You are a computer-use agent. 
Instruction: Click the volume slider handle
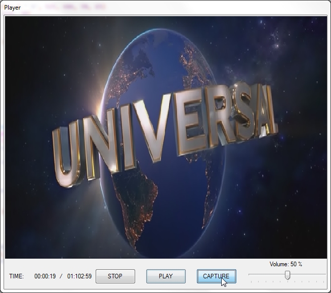tap(287, 275)
